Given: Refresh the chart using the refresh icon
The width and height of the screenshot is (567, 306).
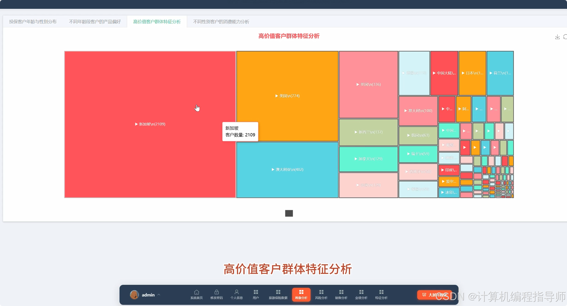Looking at the screenshot, I should [x=565, y=37].
